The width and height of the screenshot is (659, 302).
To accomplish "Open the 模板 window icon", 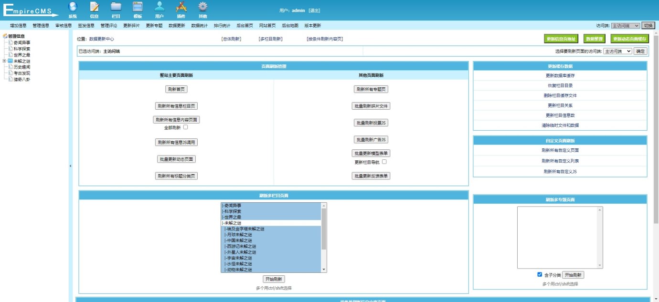I will click(138, 7).
